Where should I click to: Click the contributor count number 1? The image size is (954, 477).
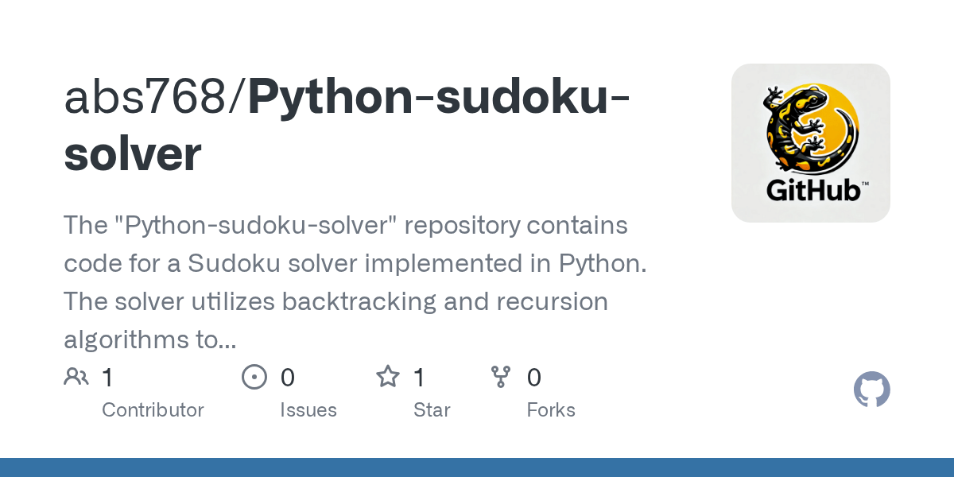pos(107,377)
